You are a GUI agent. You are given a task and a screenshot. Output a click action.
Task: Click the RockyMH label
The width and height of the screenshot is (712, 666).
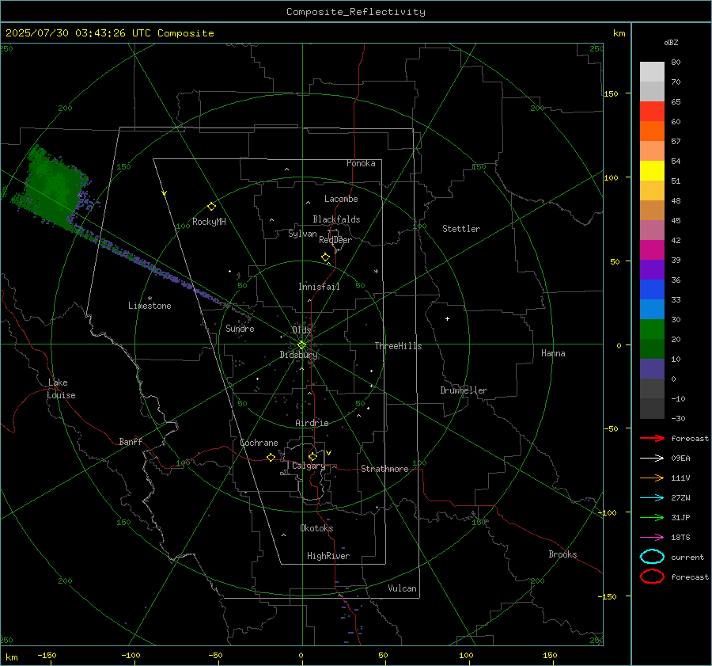click(209, 222)
